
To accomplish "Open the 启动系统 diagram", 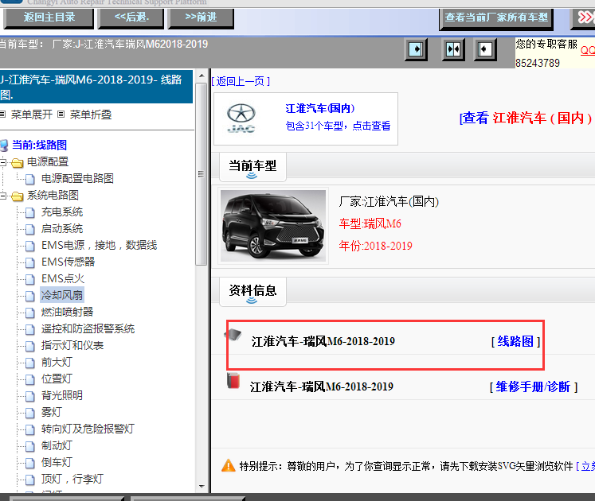I will pyautogui.click(x=62, y=228).
